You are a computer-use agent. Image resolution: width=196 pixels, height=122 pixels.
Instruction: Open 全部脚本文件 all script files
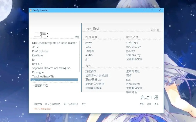pyautogui.click(x=134, y=59)
